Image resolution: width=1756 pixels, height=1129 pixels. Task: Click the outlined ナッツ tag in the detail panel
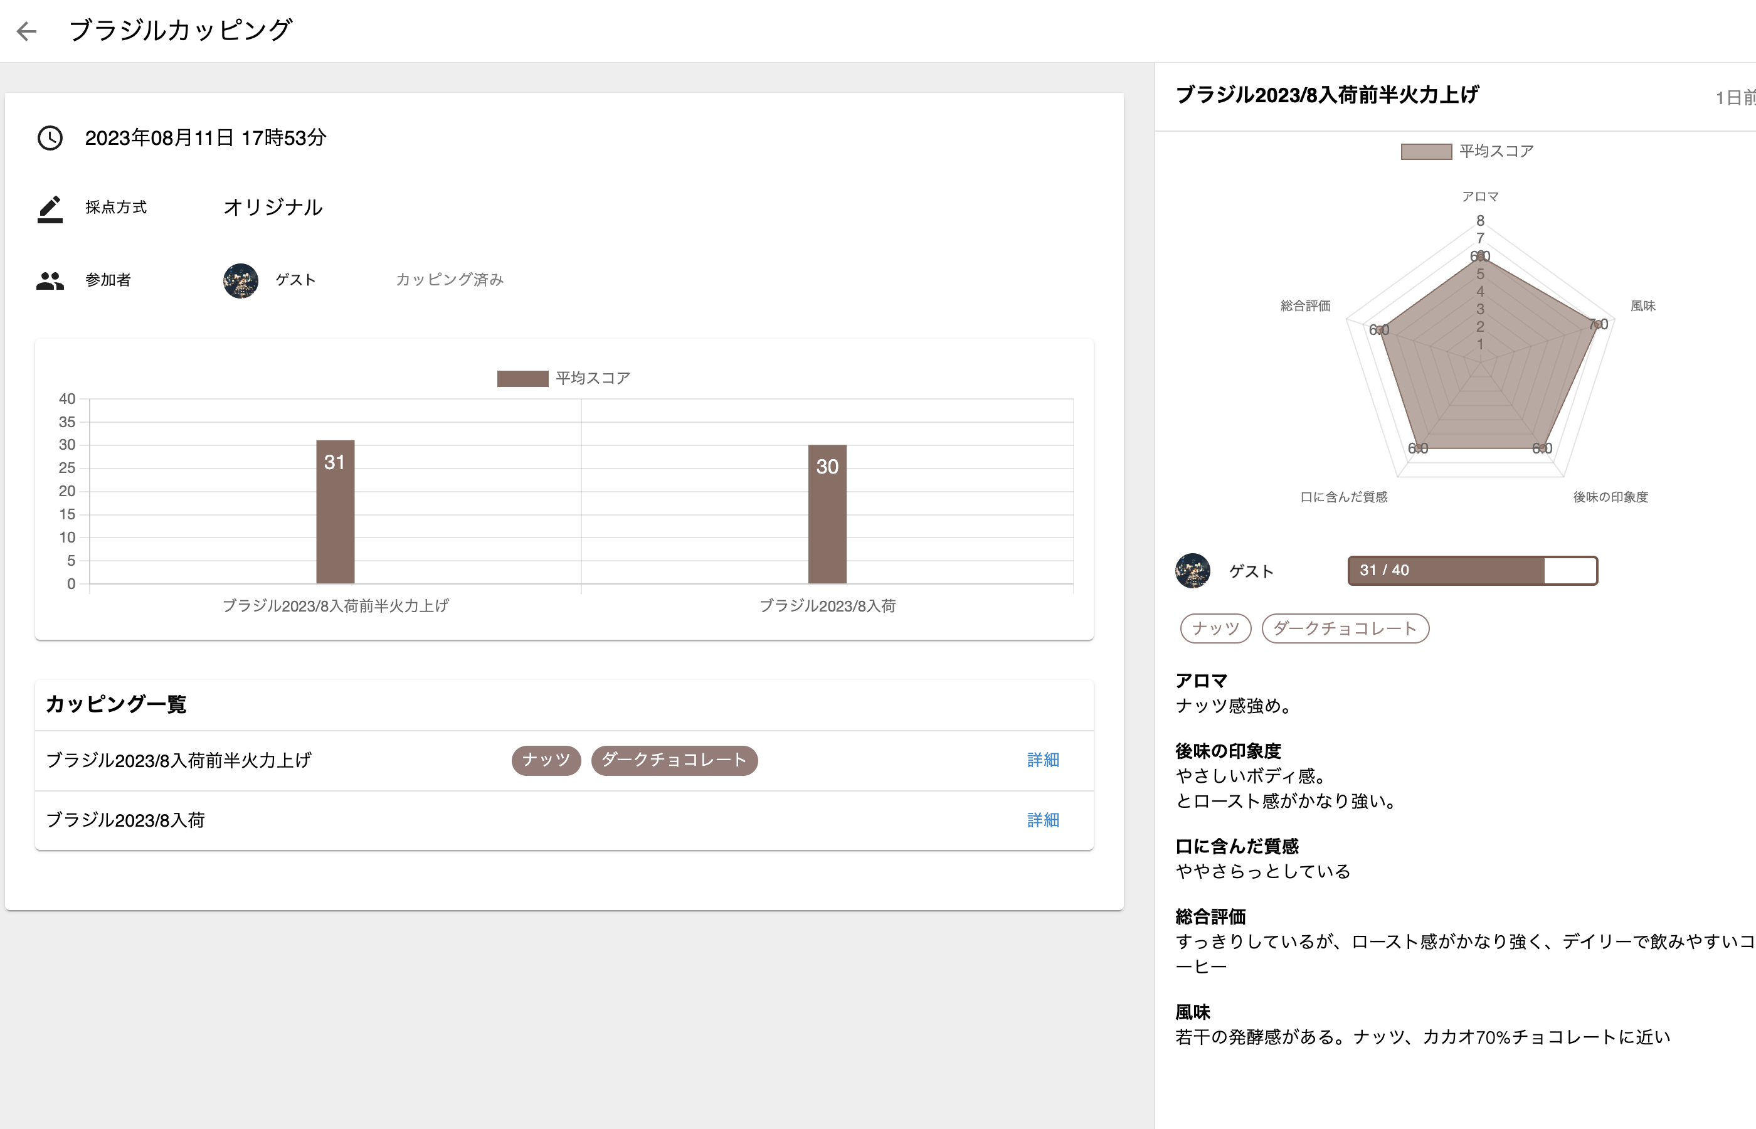point(1215,628)
